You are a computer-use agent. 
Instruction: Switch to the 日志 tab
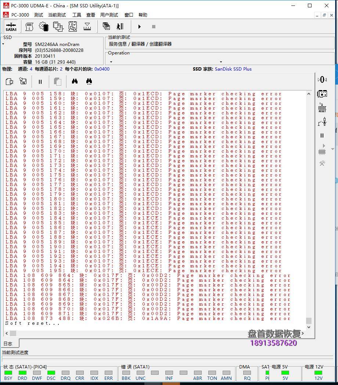tap(8, 343)
